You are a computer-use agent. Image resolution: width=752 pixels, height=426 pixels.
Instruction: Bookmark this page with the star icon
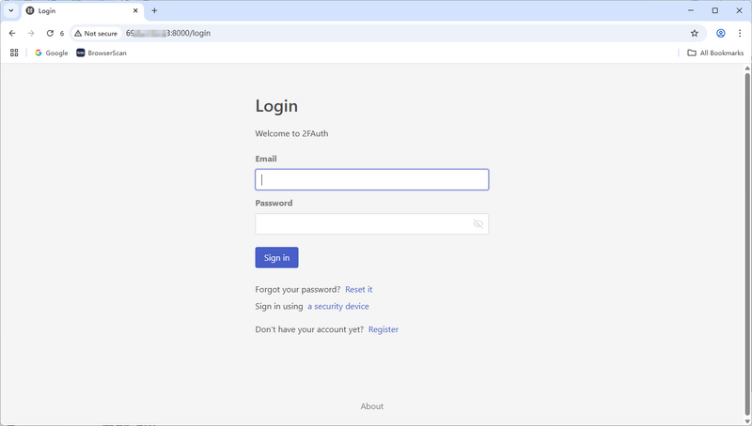[695, 33]
